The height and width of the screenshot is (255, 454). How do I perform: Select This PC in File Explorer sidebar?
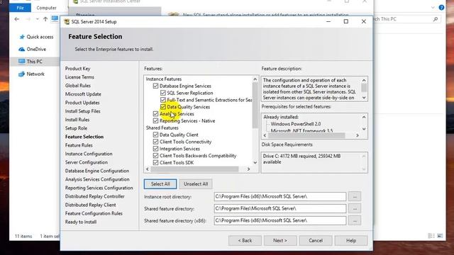pos(31,62)
